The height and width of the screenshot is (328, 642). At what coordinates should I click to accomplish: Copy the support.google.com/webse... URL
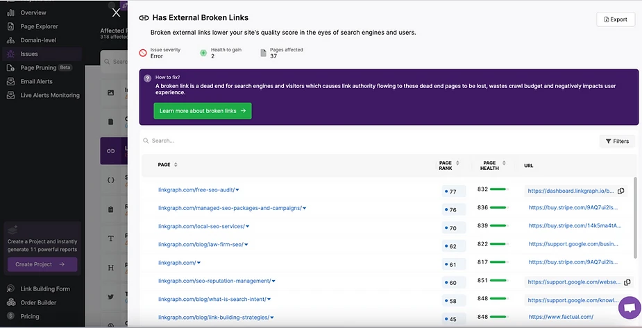pyautogui.click(x=627, y=282)
